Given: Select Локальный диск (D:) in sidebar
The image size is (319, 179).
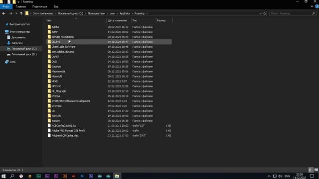Looking at the screenshot, I should coord(24,54).
